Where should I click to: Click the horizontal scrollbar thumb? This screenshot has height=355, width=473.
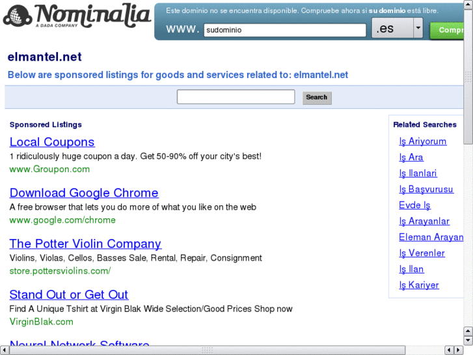(x=208, y=350)
